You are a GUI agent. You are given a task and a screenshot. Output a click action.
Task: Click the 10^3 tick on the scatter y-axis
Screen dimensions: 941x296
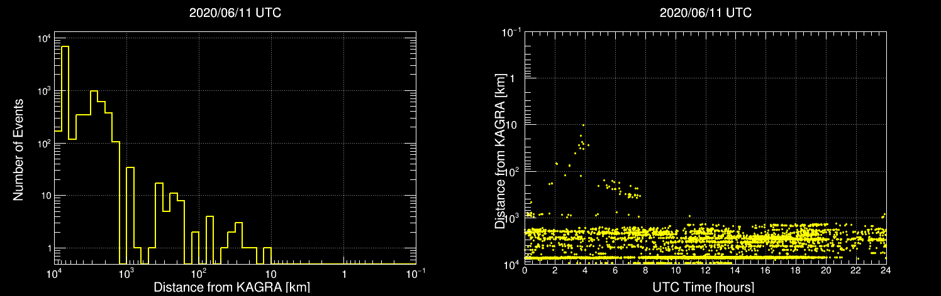pos(513,217)
